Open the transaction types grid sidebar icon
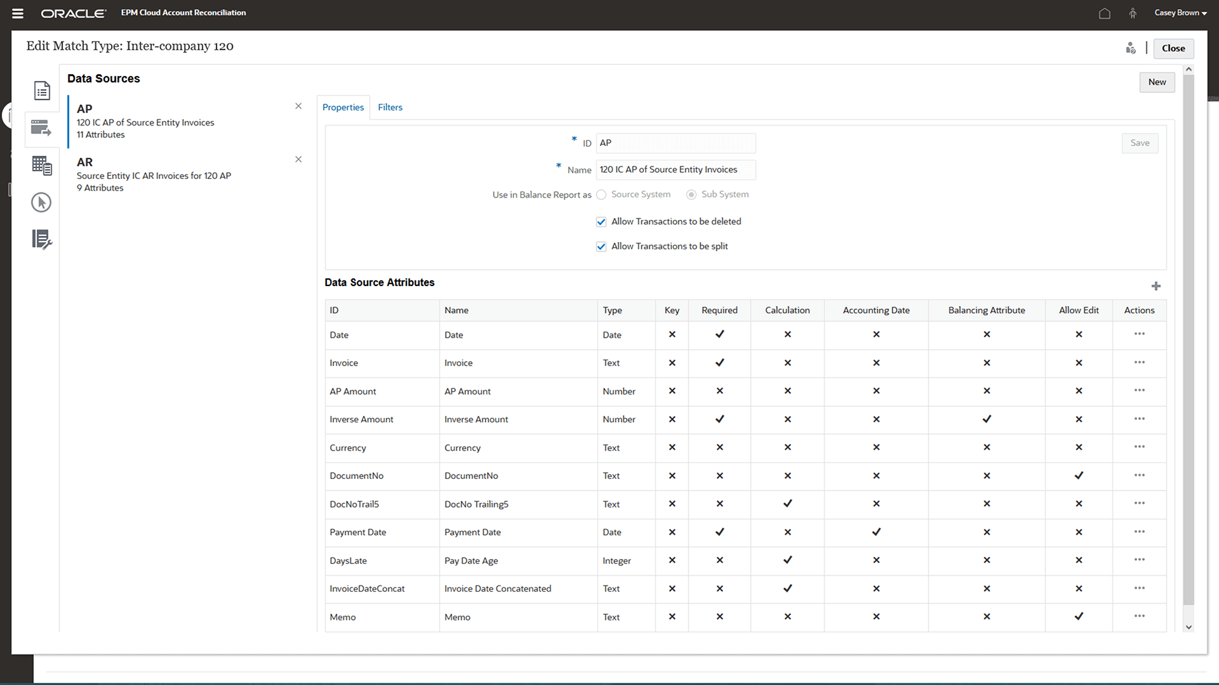The height and width of the screenshot is (685, 1219). click(x=42, y=166)
